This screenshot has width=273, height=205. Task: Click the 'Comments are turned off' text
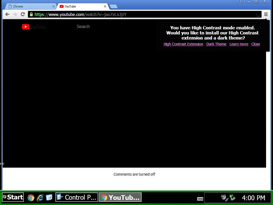point(134,174)
